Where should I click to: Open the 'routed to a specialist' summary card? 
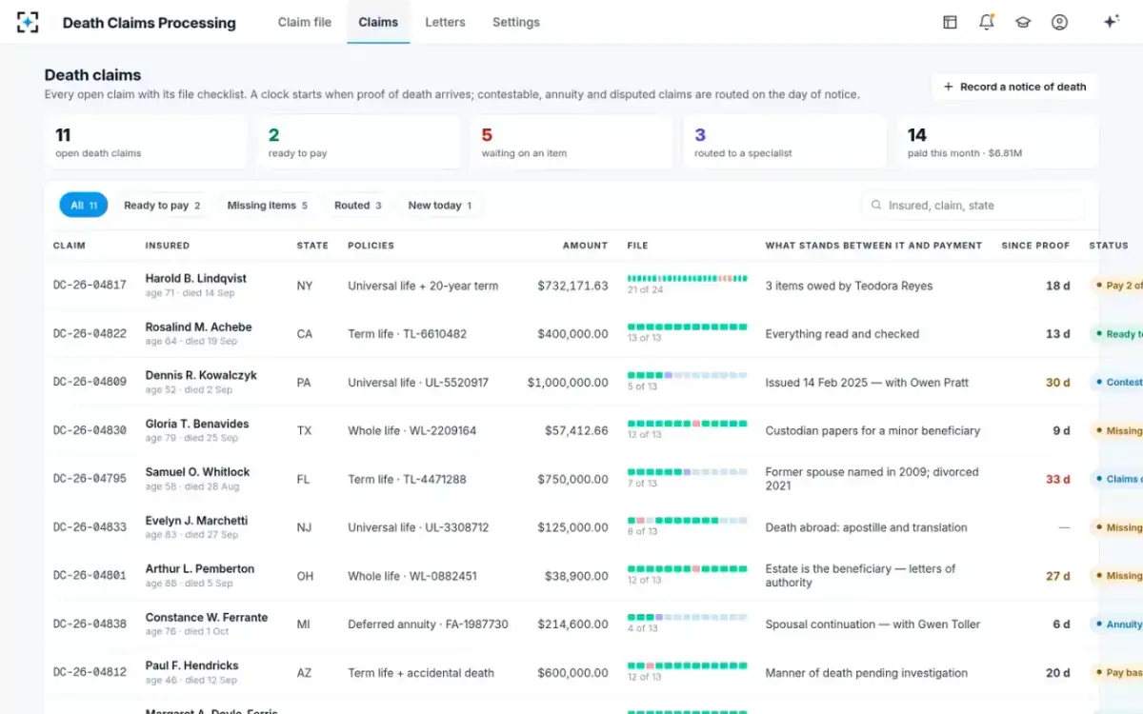coord(785,142)
